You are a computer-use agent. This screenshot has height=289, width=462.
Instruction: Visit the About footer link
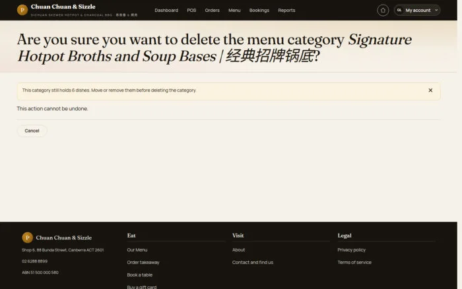(238, 250)
